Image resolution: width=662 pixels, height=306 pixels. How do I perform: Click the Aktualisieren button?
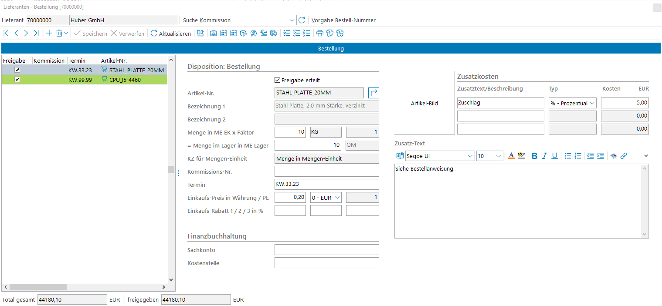[x=171, y=34]
